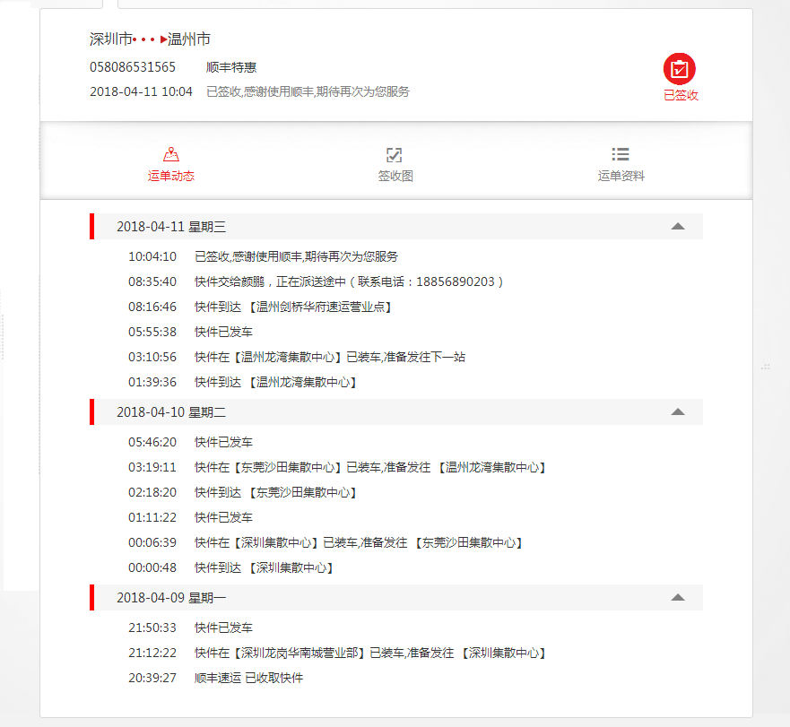
Task: Click the 21:12:22 深圳龙岗华南城营业部 entry
Action: pos(337,653)
